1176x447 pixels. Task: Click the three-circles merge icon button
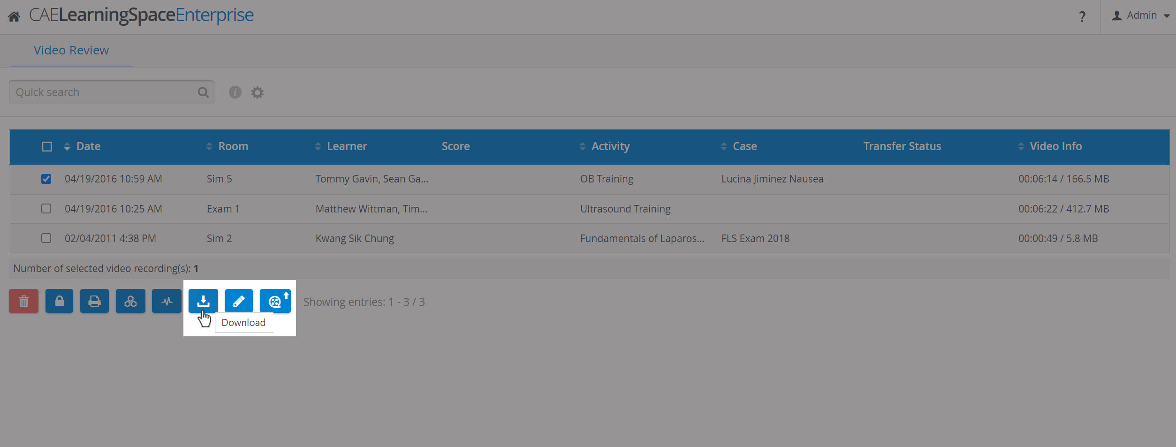(x=130, y=301)
